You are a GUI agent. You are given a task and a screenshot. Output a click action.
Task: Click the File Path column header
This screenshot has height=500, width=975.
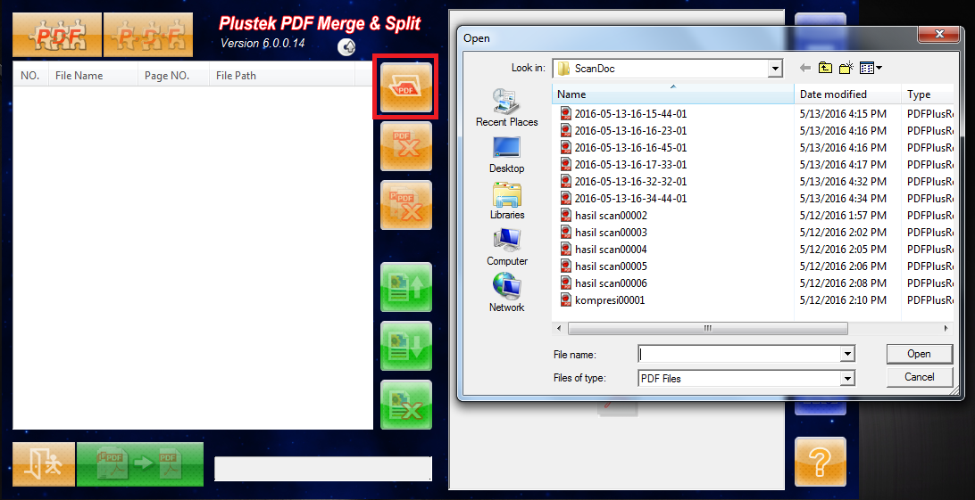(282, 76)
